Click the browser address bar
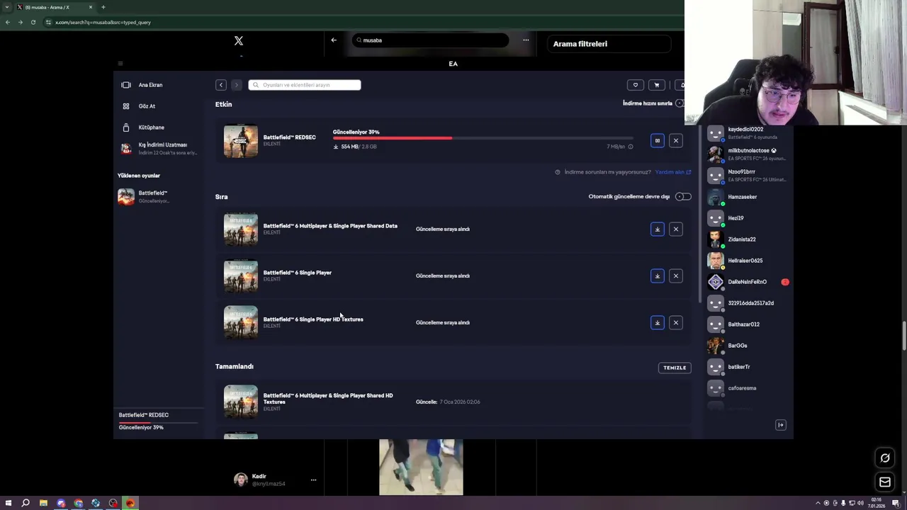 (361, 22)
